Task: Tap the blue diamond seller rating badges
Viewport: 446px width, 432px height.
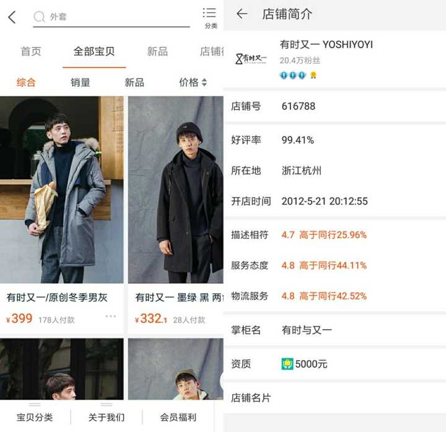Action: point(292,75)
